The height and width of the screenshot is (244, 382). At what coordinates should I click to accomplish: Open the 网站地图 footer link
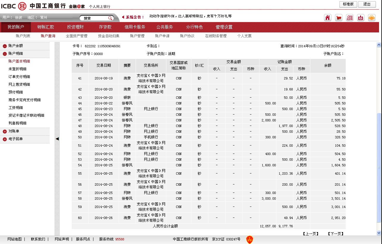[x=15, y=239]
